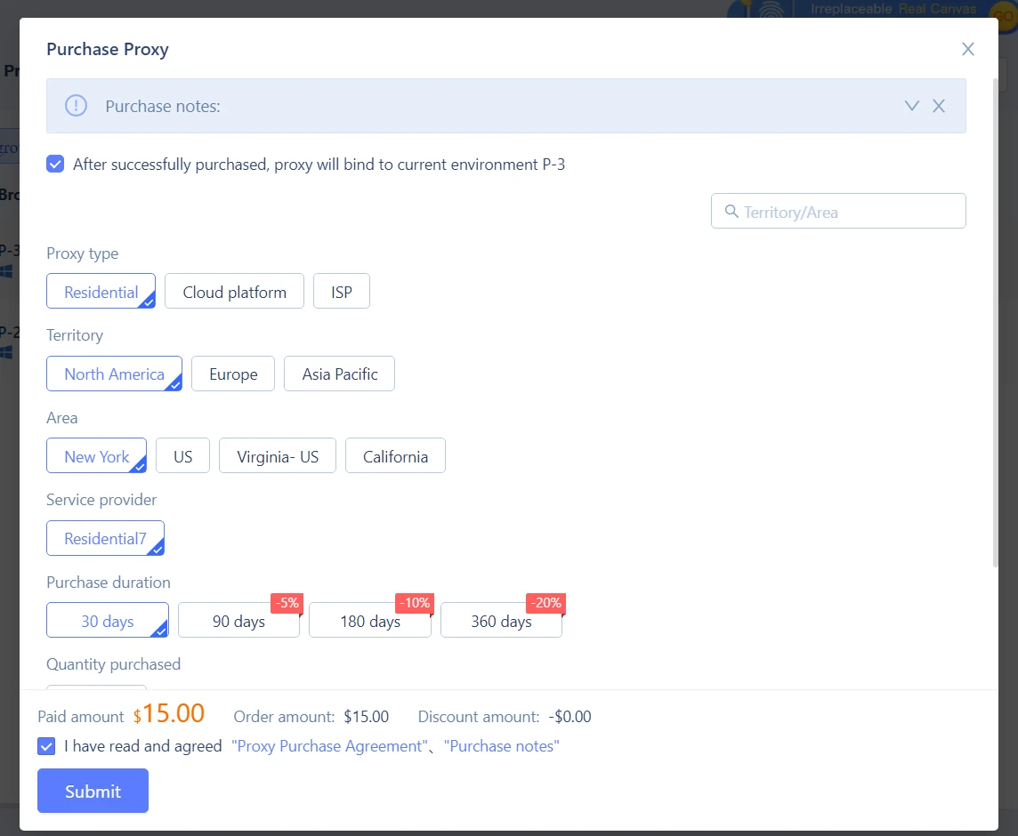Expand the Purchase notes banner
1018x836 pixels.
pyautogui.click(x=911, y=106)
